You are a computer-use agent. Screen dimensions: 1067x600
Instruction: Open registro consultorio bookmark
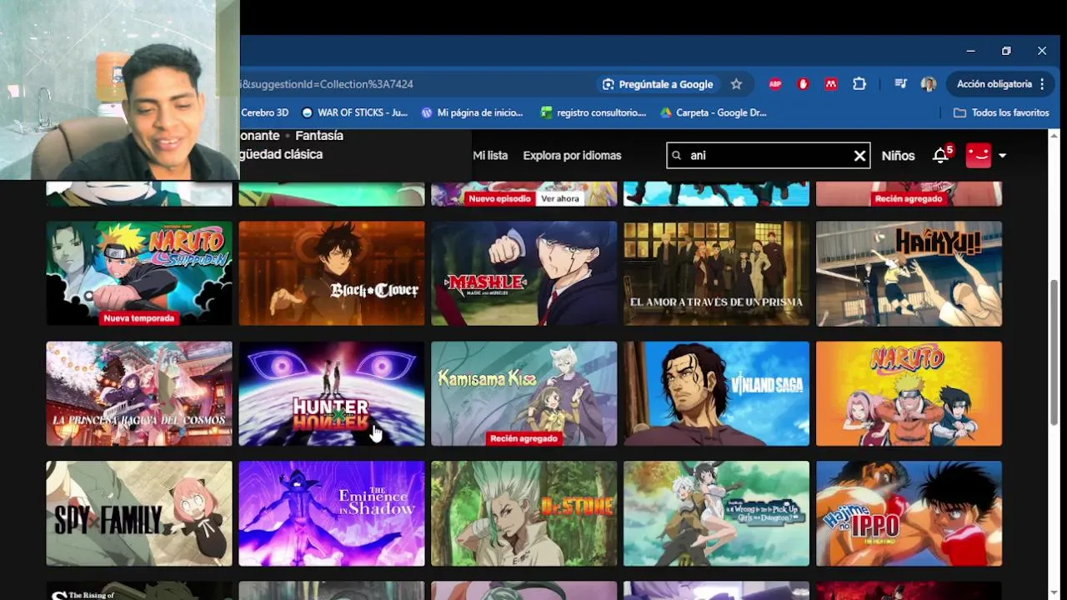tap(594, 112)
